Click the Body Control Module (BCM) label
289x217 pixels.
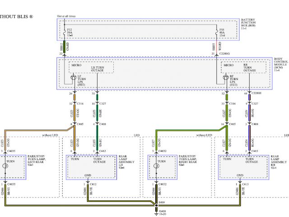[280, 65]
